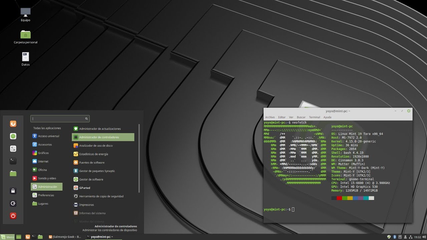
Task: Click the yoyo@mint-pc terminal title bar
Action: 338,111
